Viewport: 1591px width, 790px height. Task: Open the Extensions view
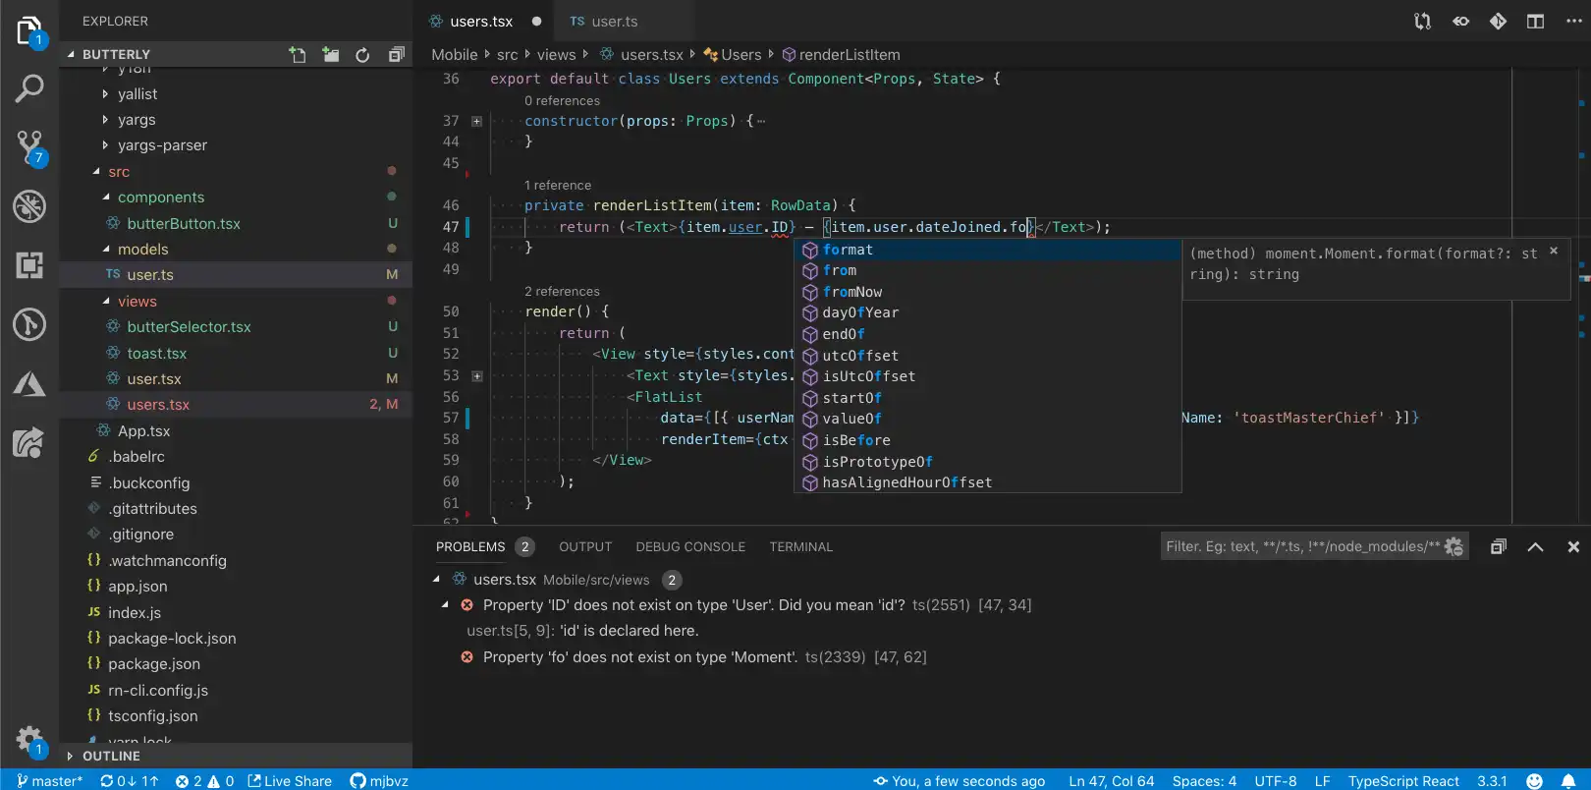pos(29,265)
